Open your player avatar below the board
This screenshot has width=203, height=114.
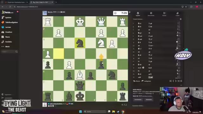click(45, 104)
